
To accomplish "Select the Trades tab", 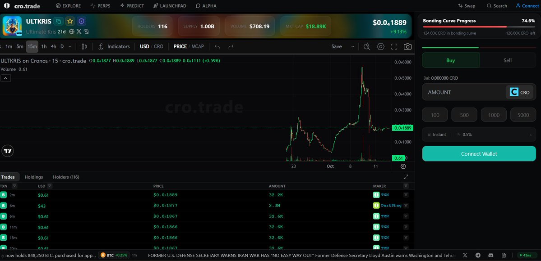I will [8, 177].
